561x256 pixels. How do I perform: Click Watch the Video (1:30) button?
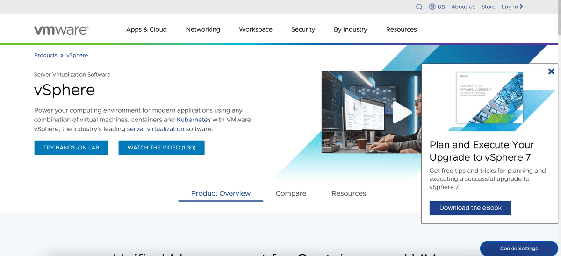pos(161,148)
